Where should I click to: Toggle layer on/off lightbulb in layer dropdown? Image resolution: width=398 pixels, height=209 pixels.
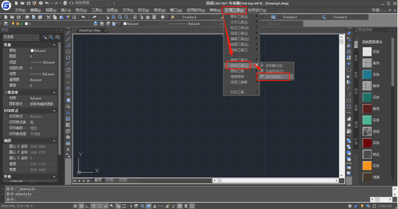click(13, 24)
